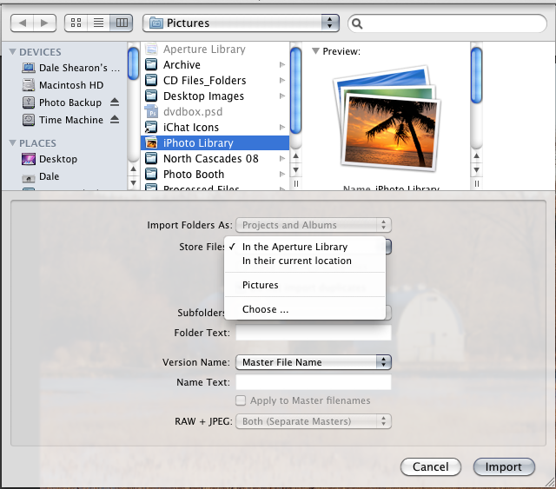Open the Pictures location popup
The height and width of the screenshot is (489, 556).
241,23
